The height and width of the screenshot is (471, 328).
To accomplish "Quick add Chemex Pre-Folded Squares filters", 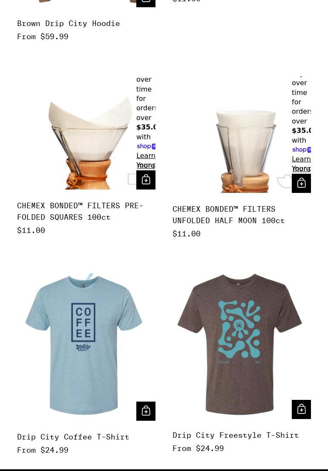I will pyautogui.click(x=146, y=180).
